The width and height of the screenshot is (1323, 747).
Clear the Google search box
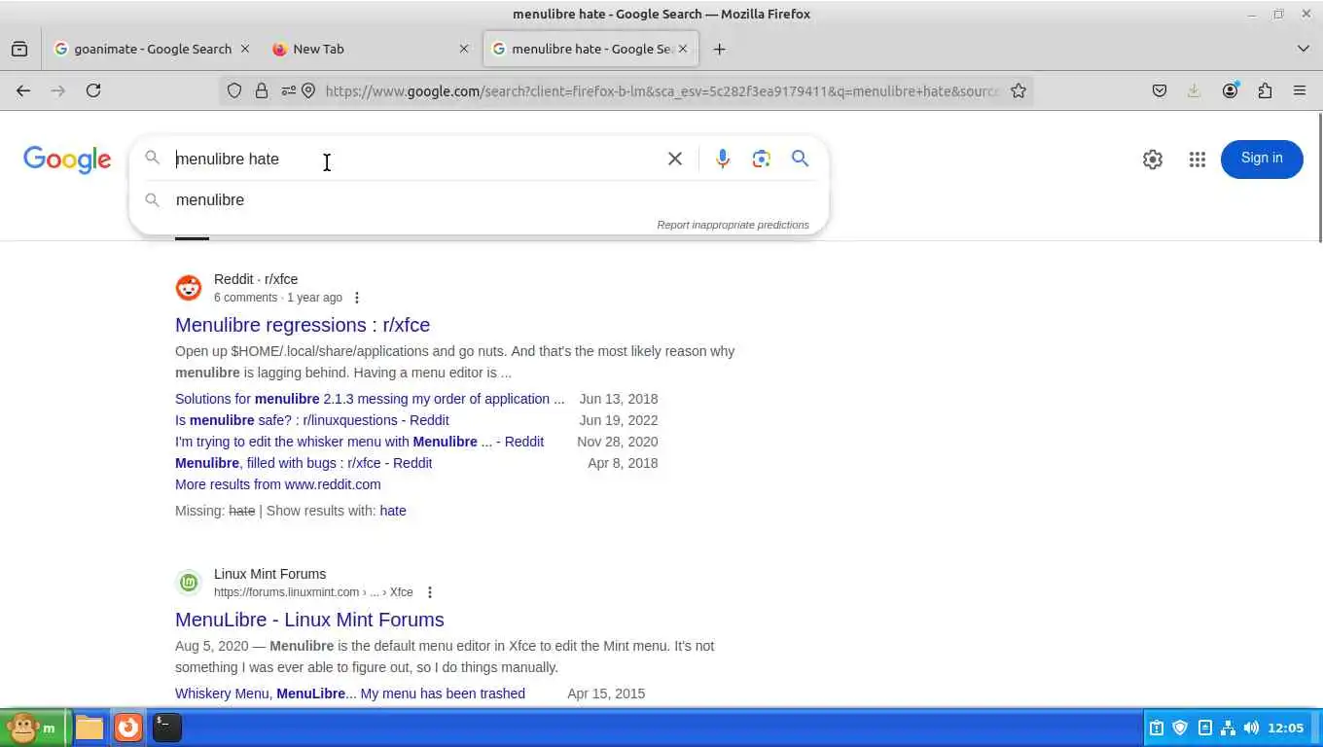675,159
